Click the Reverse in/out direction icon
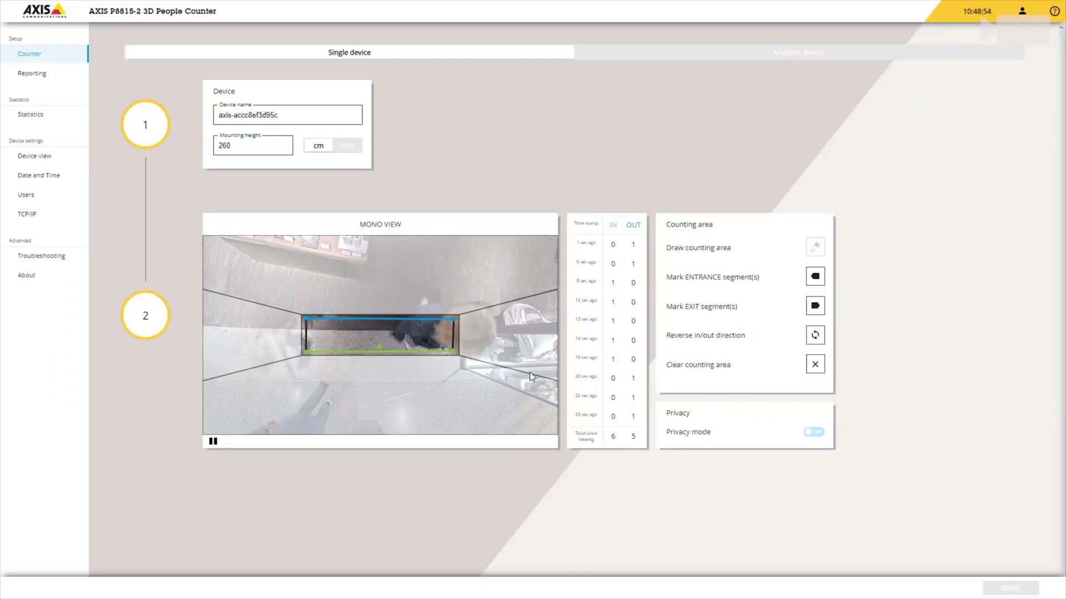This screenshot has height=599, width=1066. 815,335
